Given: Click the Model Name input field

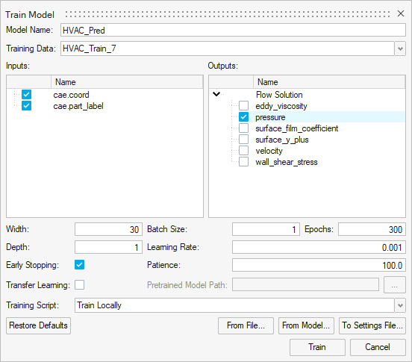Looking at the screenshot, I should tap(233, 30).
